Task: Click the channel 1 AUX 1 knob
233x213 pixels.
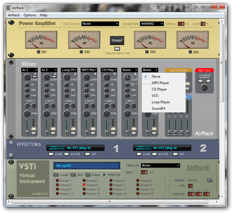Action: point(27,106)
